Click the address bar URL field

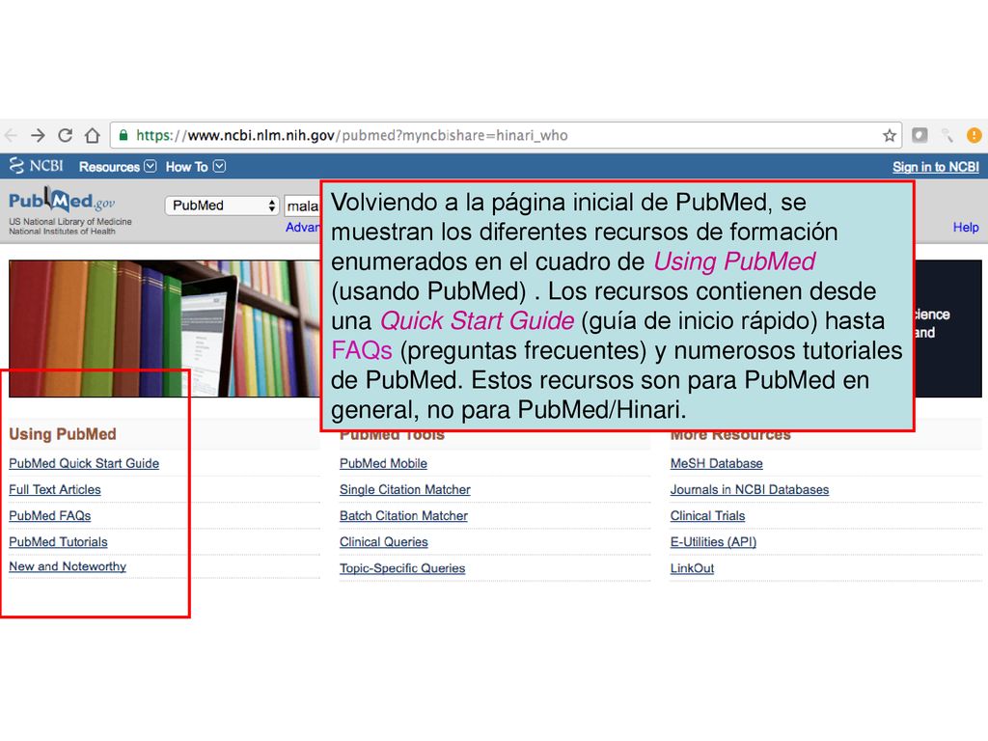pos(504,135)
